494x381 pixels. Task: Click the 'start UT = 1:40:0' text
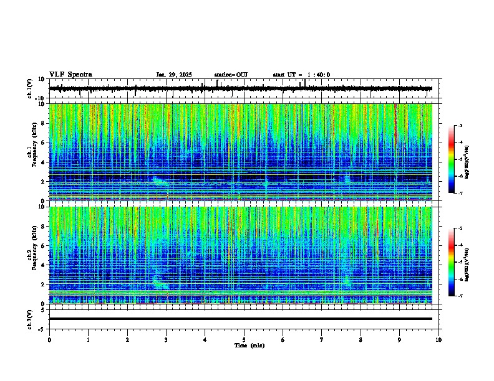click(301, 75)
